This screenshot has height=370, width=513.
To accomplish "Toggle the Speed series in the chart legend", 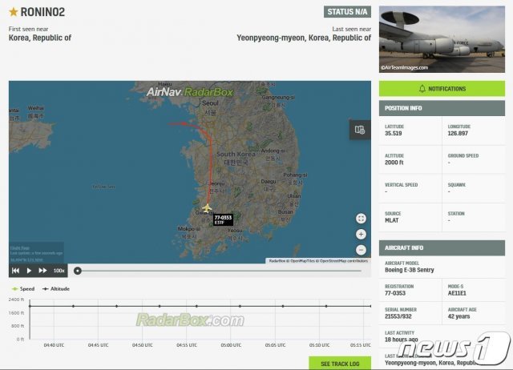I will point(23,288).
